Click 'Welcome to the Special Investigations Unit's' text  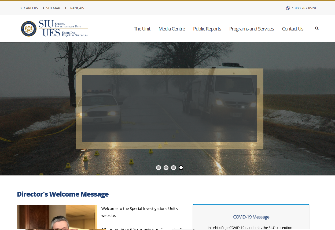tap(139, 208)
